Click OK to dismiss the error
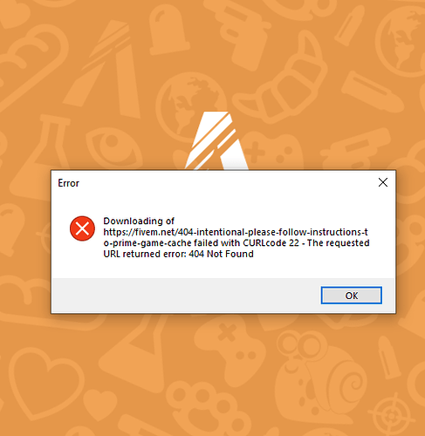This screenshot has width=425, height=436. click(351, 296)
